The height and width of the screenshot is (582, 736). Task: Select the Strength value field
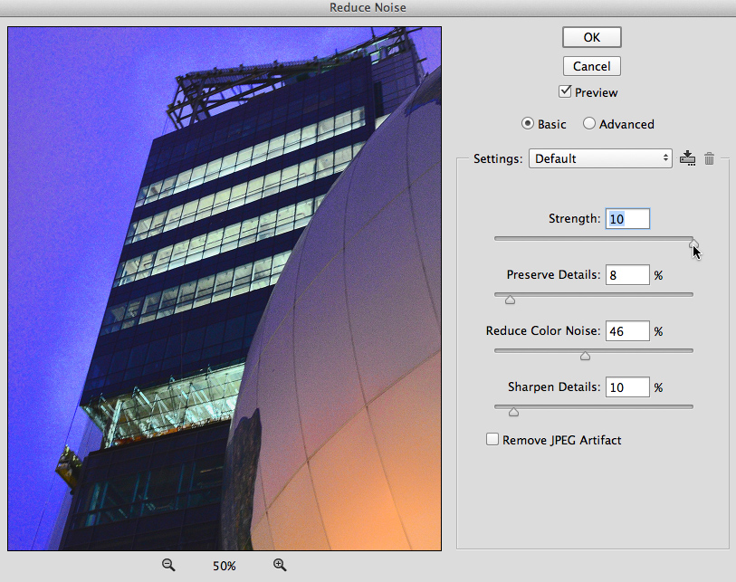[x=627, y=218]
